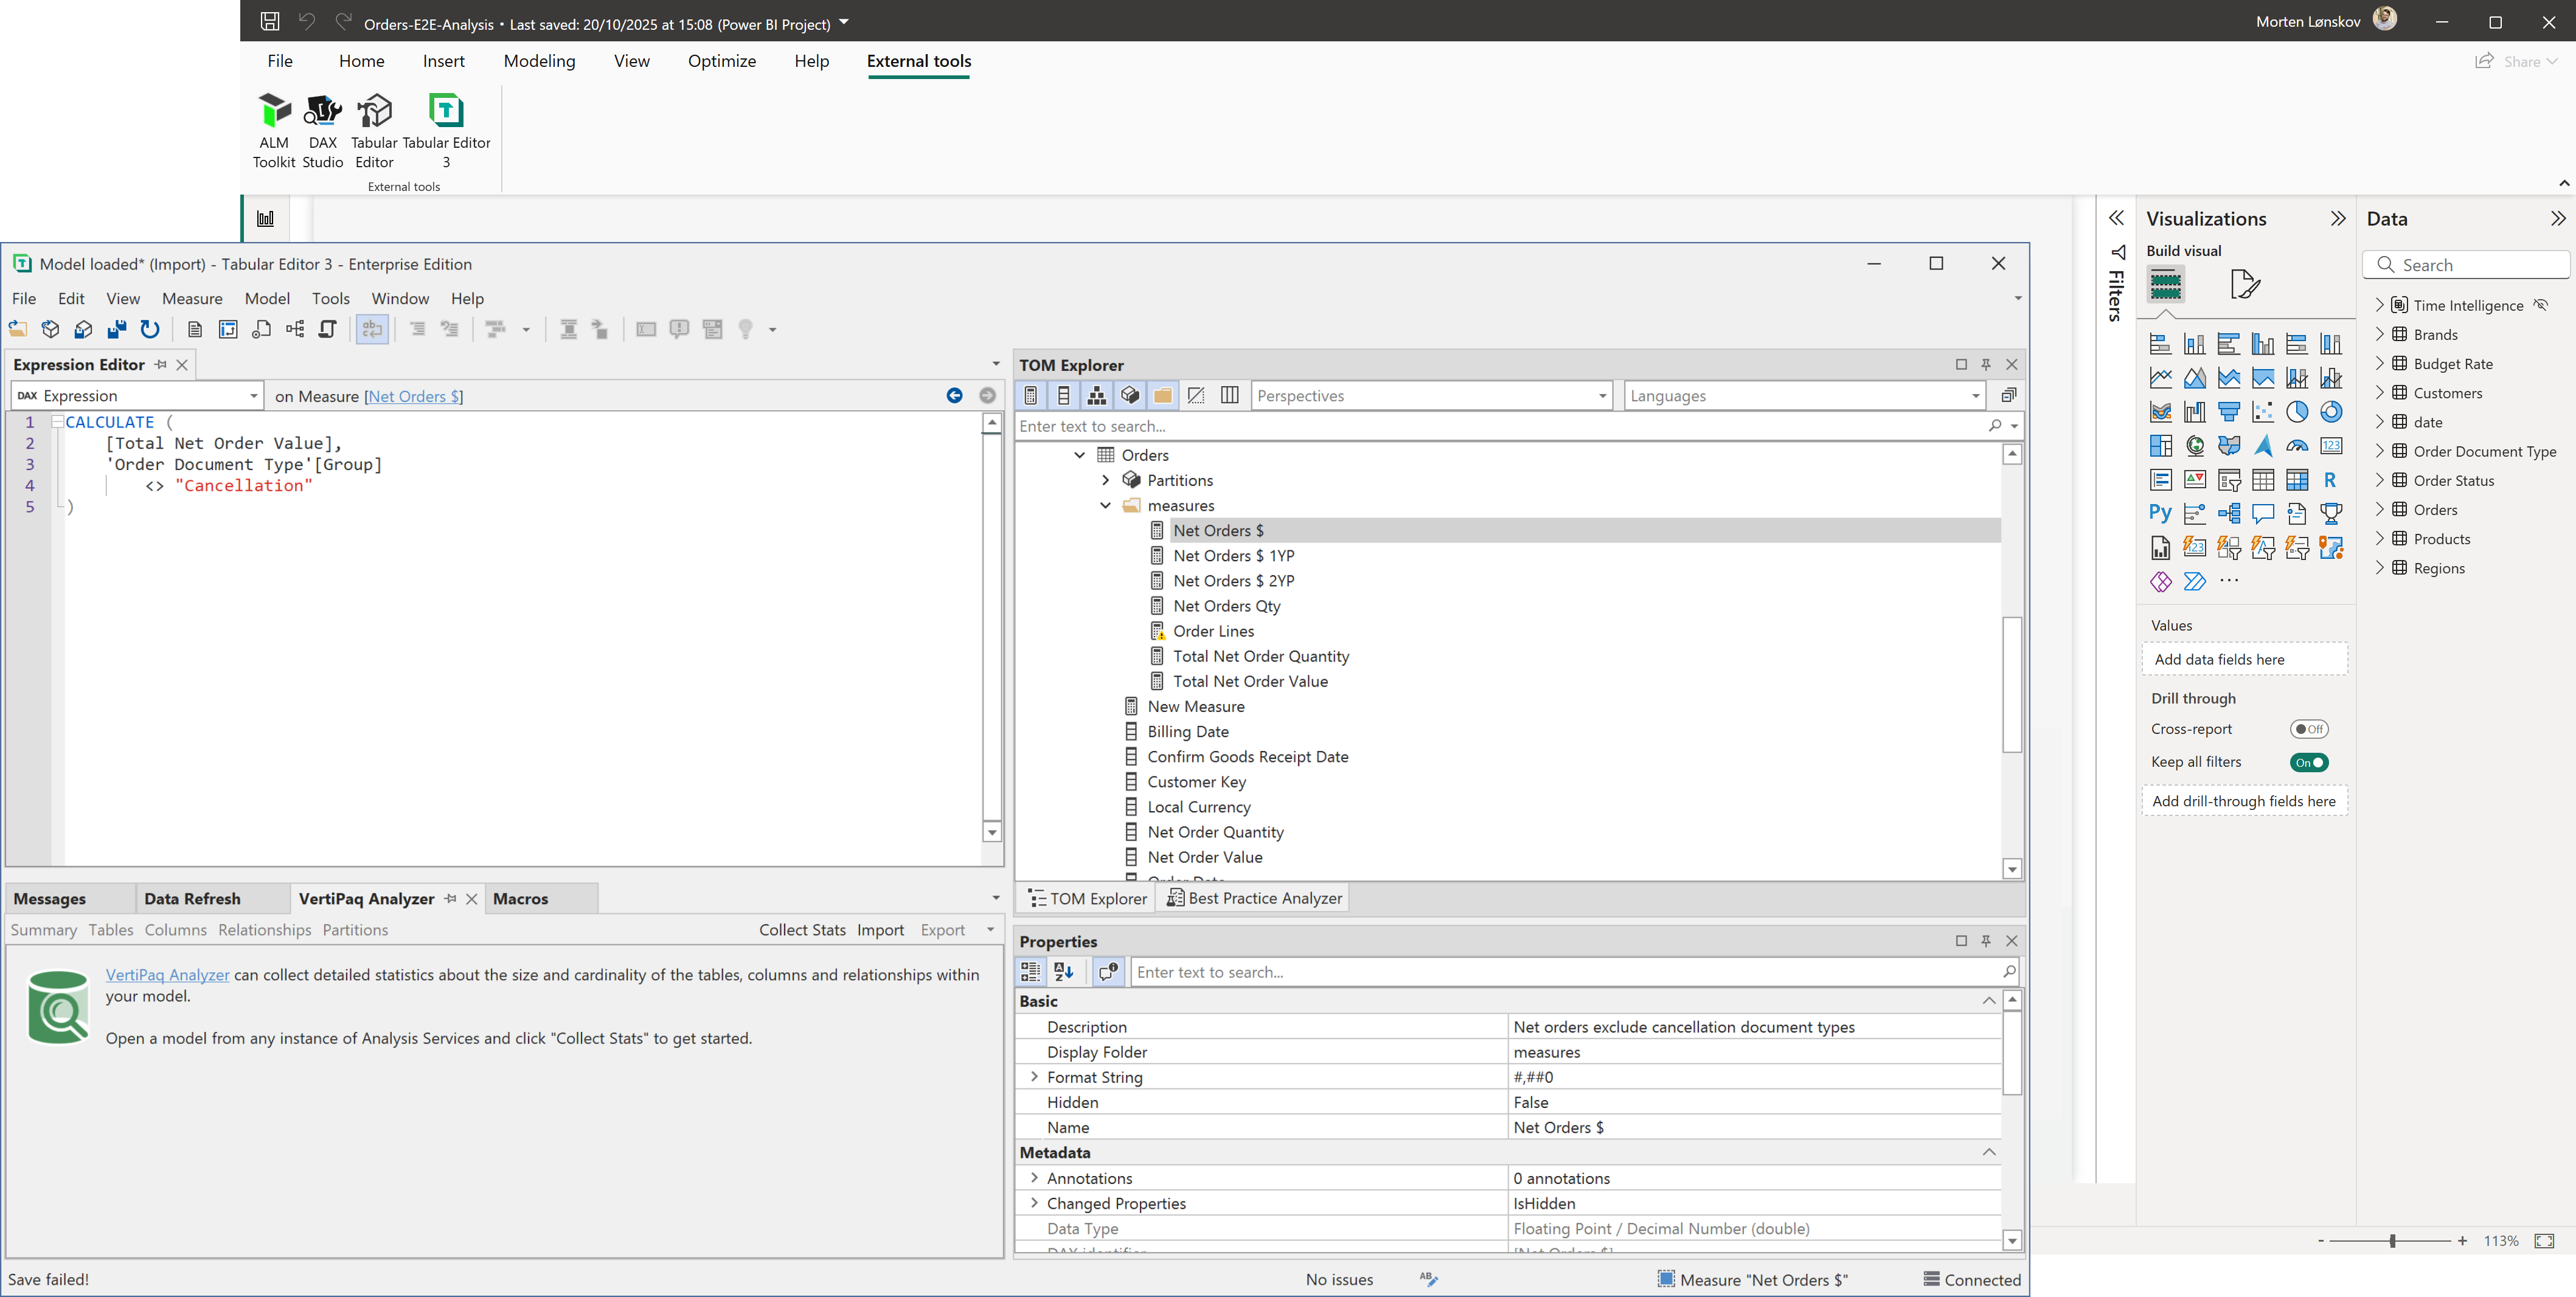The image size is (2576, 1297).
Task: Select the Pie chart visual icon
Action: 2297,412
